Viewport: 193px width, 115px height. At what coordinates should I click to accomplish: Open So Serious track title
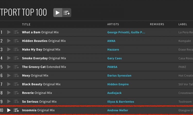[x=30, y=101]
